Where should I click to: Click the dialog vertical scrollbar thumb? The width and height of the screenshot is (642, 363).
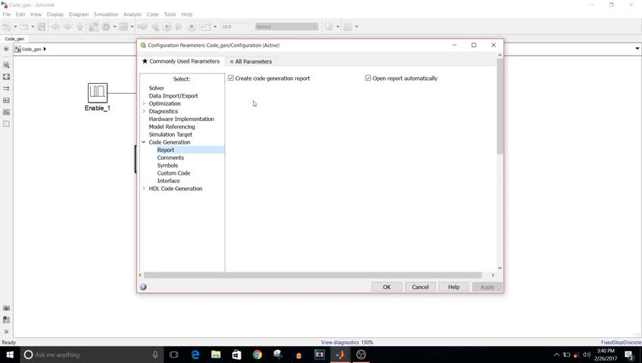click(x=500, y=107)
